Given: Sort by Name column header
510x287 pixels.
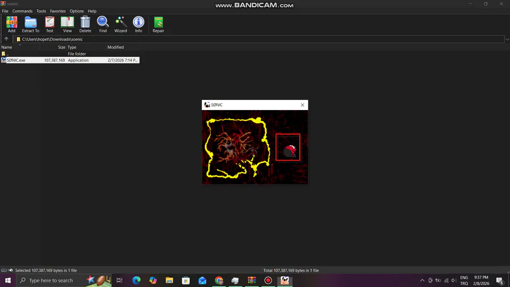Looking at the screenshot, I should click(19, 47).
